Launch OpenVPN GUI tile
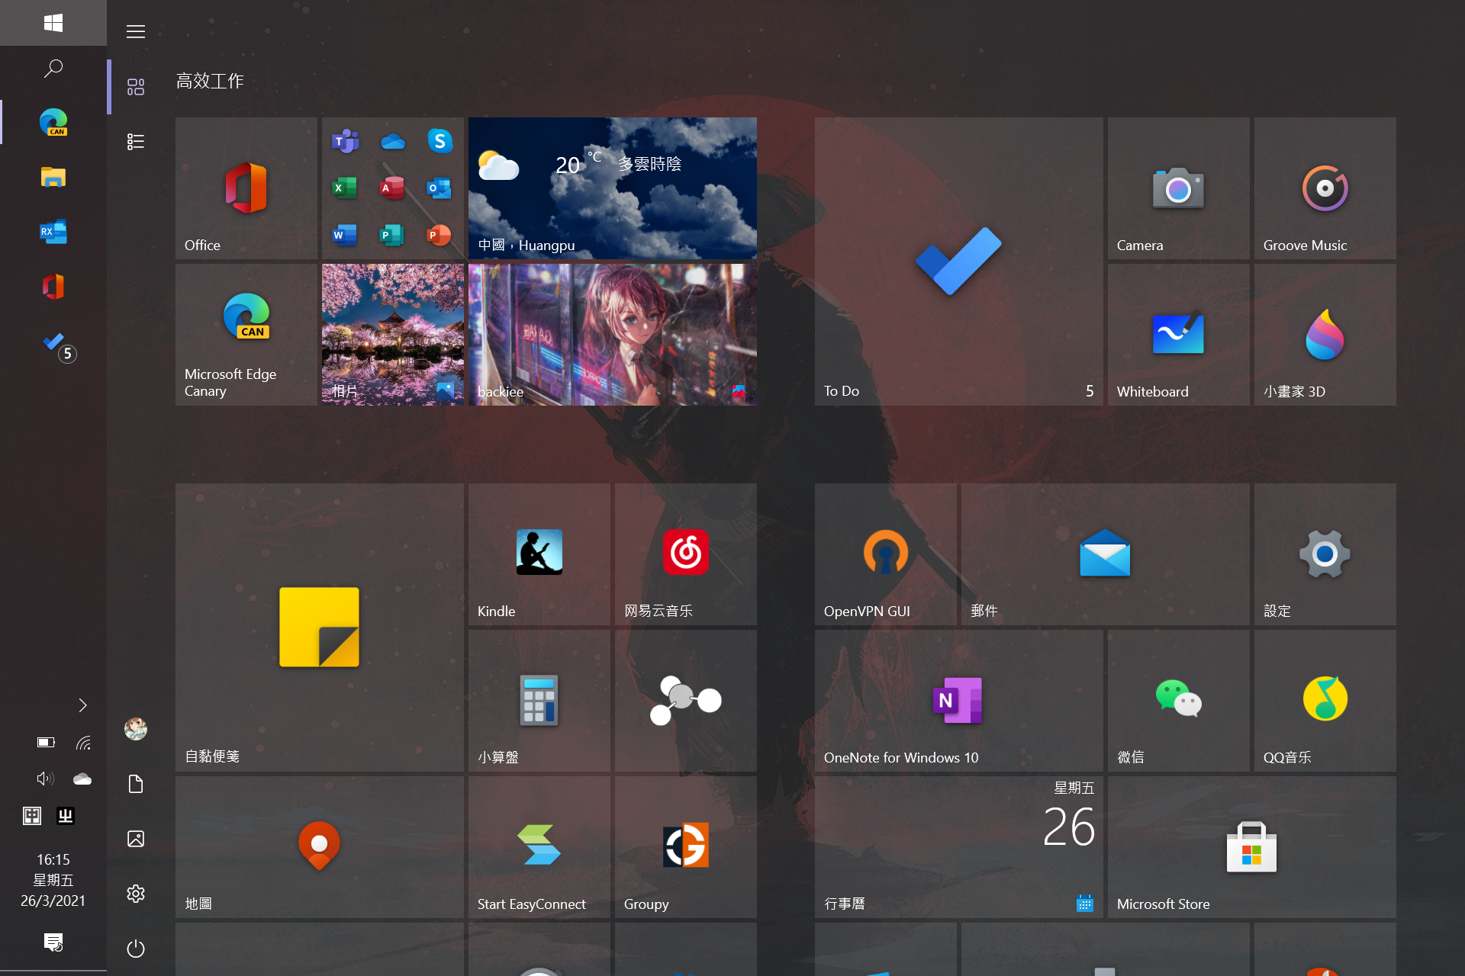1465x976 pixels. click(885, 554)
